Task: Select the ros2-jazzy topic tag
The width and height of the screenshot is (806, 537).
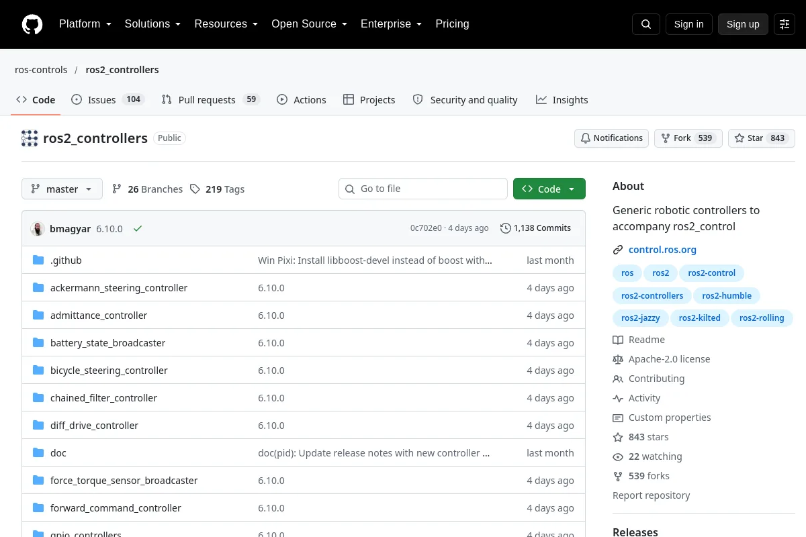Action: click(640, 318)
